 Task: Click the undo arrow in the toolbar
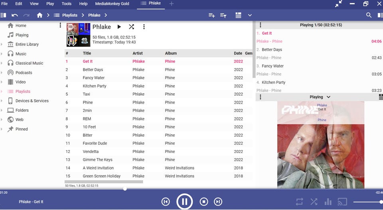[x=15, y=15]
